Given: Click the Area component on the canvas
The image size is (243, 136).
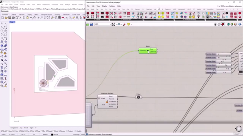Looking at the screenshot, I should 148,51.
